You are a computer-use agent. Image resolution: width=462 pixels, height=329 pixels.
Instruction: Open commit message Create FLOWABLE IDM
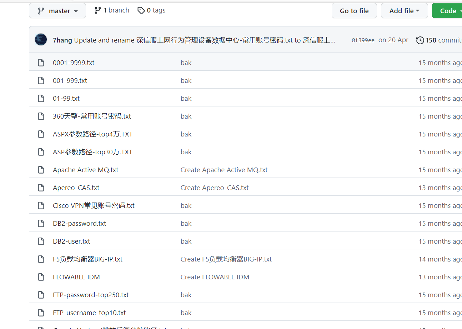click(x=215, y=277)
